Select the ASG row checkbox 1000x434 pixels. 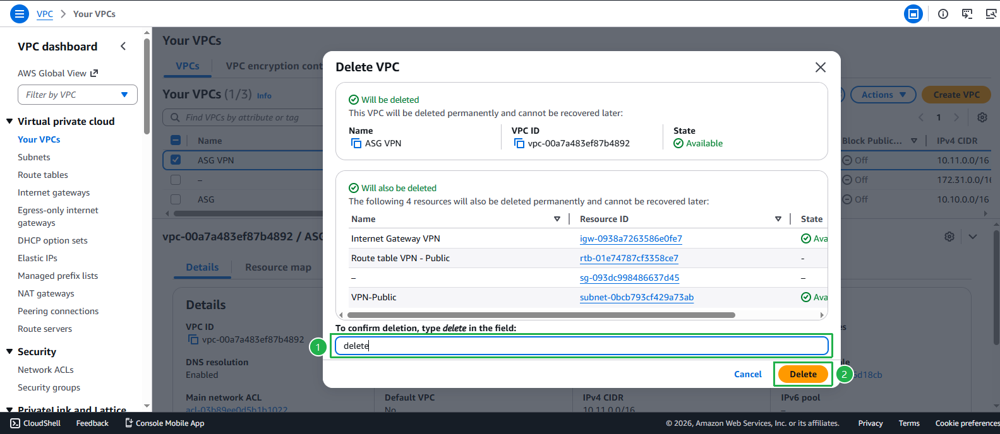coord(176,199)
